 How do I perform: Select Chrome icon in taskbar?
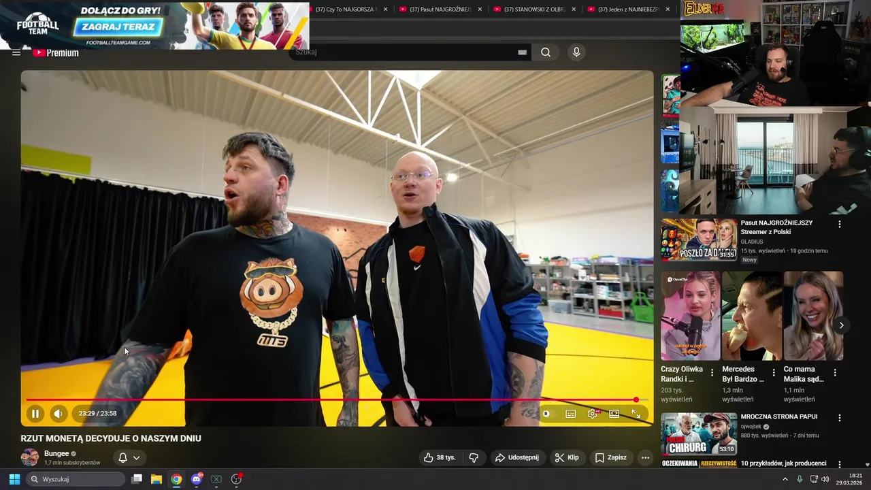click(176, 479)
